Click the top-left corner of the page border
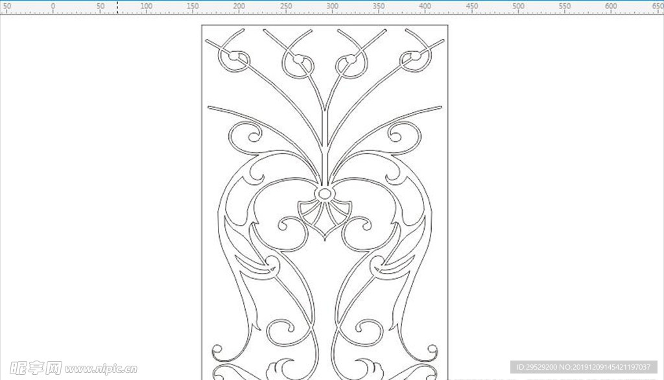664x380 pixels. tap(202, 25)
